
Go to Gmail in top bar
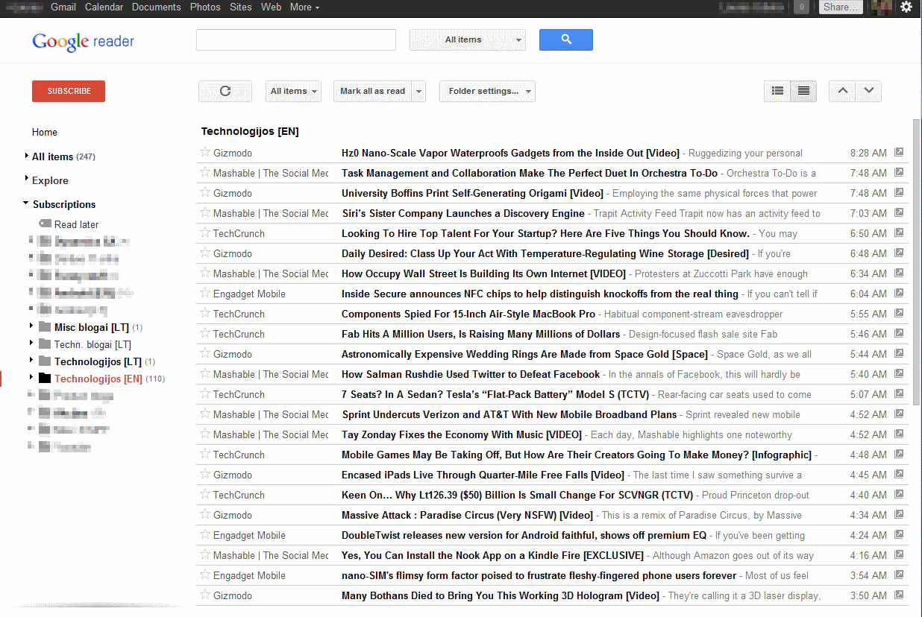(63, 7)
